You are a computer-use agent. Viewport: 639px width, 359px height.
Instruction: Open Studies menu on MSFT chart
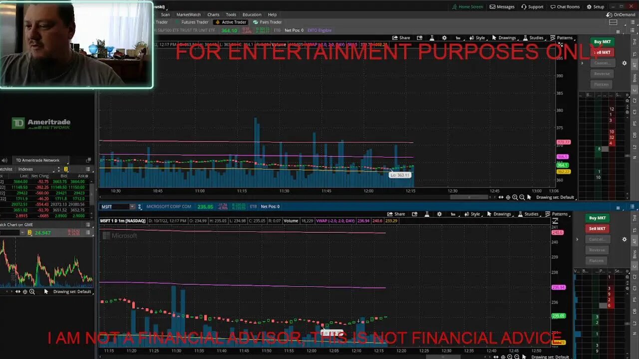point(528,214)
